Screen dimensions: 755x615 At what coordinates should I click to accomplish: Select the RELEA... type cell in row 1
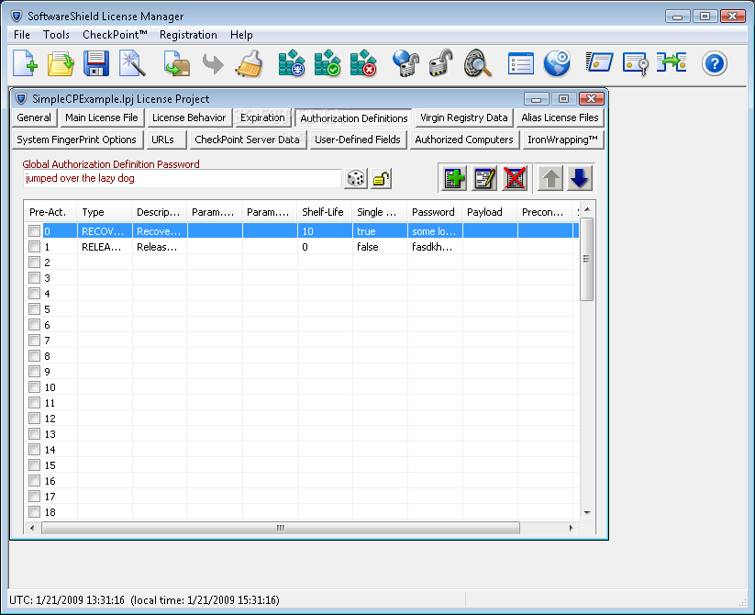coord(105,247)
